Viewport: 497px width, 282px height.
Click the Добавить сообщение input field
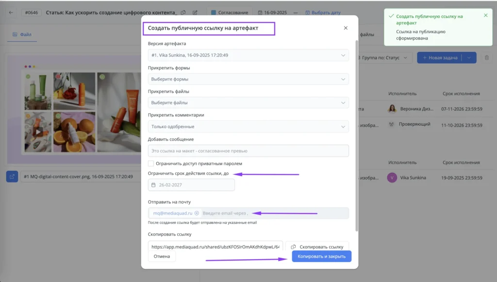(x=248, y=151)
